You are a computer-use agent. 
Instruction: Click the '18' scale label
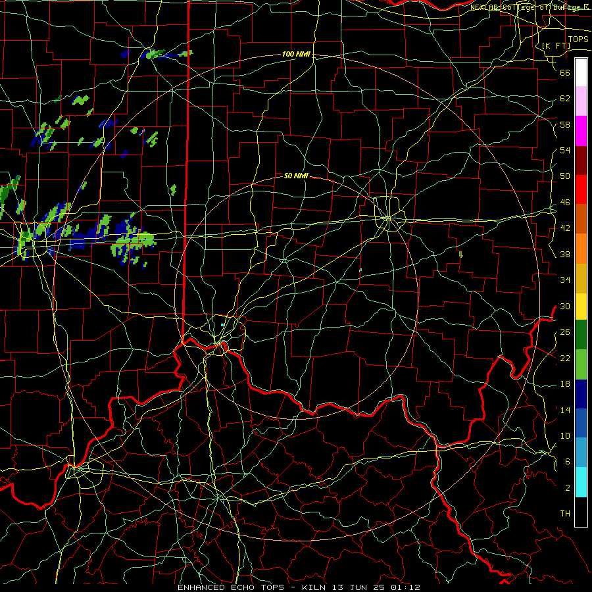click(565, 384)
